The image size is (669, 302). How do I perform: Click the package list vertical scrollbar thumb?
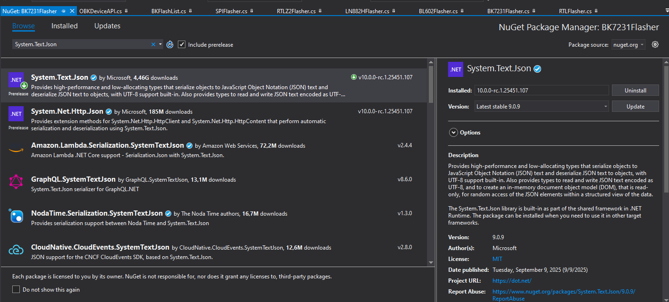tap(431, 85)
